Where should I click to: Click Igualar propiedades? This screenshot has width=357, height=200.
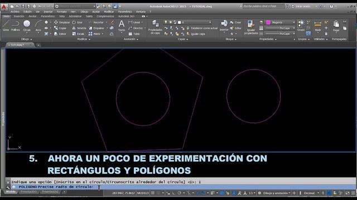[x=251, y=27]
